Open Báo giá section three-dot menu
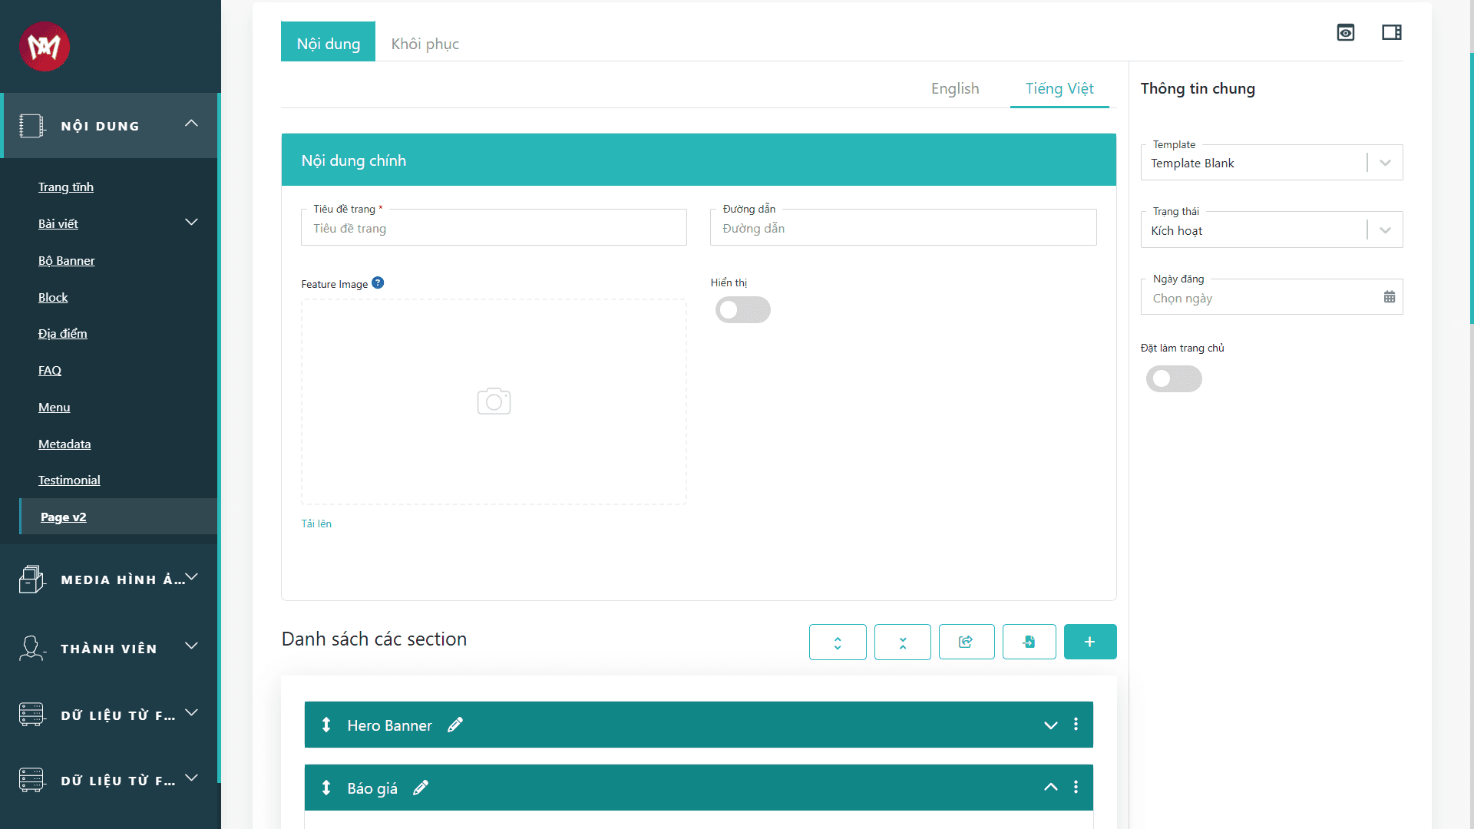This screenshot has height=829, width=1474. (1076, 787)
